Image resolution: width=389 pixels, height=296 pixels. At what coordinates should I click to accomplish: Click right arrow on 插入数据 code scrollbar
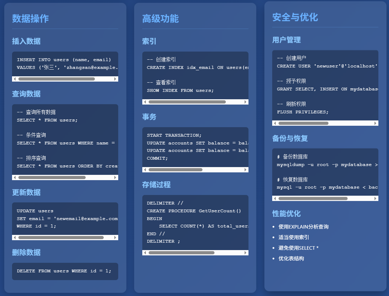116,79
